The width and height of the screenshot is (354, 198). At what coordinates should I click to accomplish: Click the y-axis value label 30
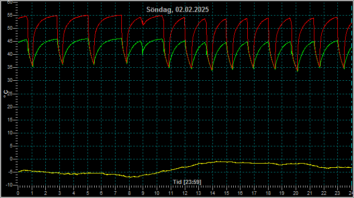pyautogui.click(x=10, y=80)
